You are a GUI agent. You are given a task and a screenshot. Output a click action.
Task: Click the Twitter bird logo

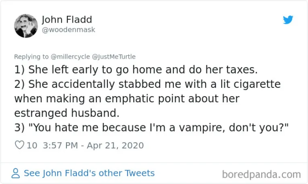click(x=288, y=19)
